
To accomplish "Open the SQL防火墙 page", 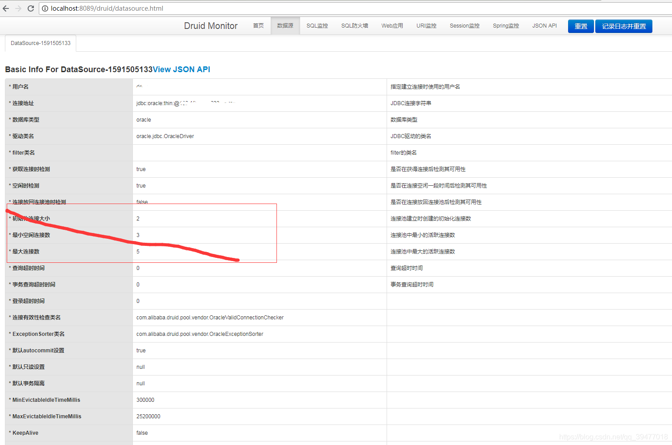I will click(x=355, y=26).
